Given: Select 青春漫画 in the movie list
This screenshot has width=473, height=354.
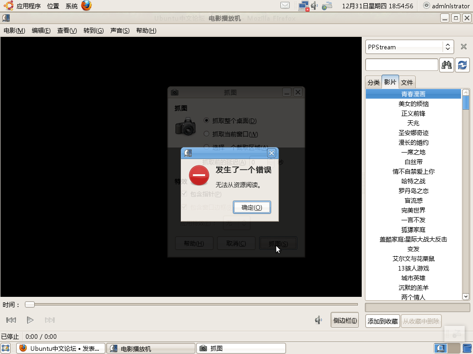Looking at the screenshot, I should [x=413, y=94].
